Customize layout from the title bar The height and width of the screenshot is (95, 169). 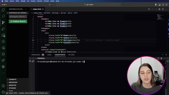coord(166,5)
